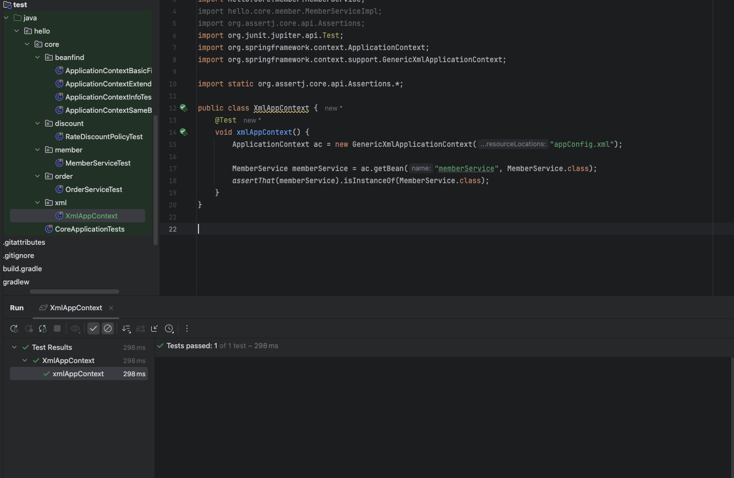Collapse the discount package

tap(38, 124)
